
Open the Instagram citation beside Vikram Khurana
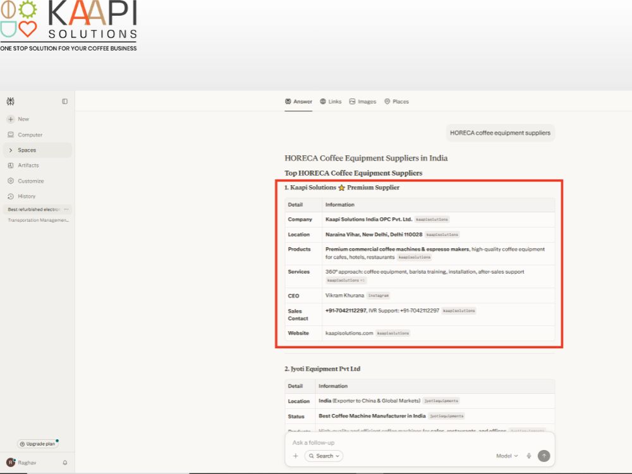(x=379, y=295)
